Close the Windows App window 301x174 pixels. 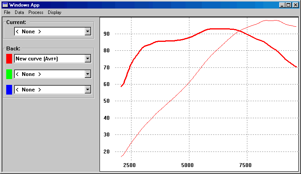pyautogui.click(x=295, y=5)
